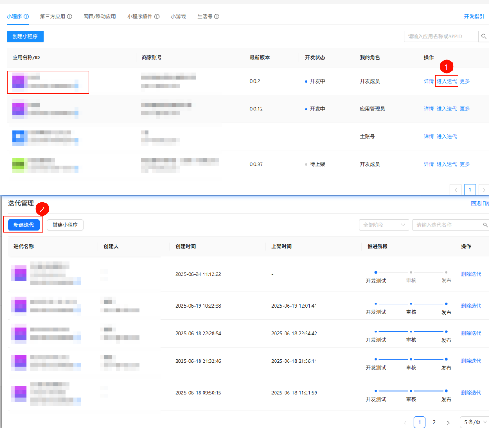Click the info icon next to 第三方应用
489x428 pixels.
(70, 17)
